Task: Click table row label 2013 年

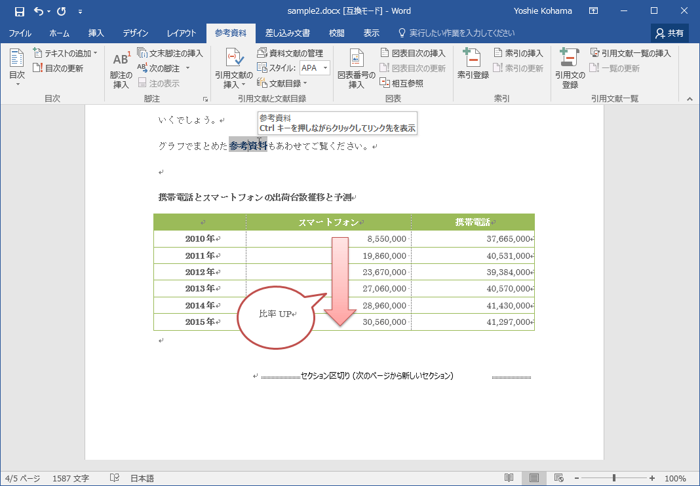Action: point(200,289)
